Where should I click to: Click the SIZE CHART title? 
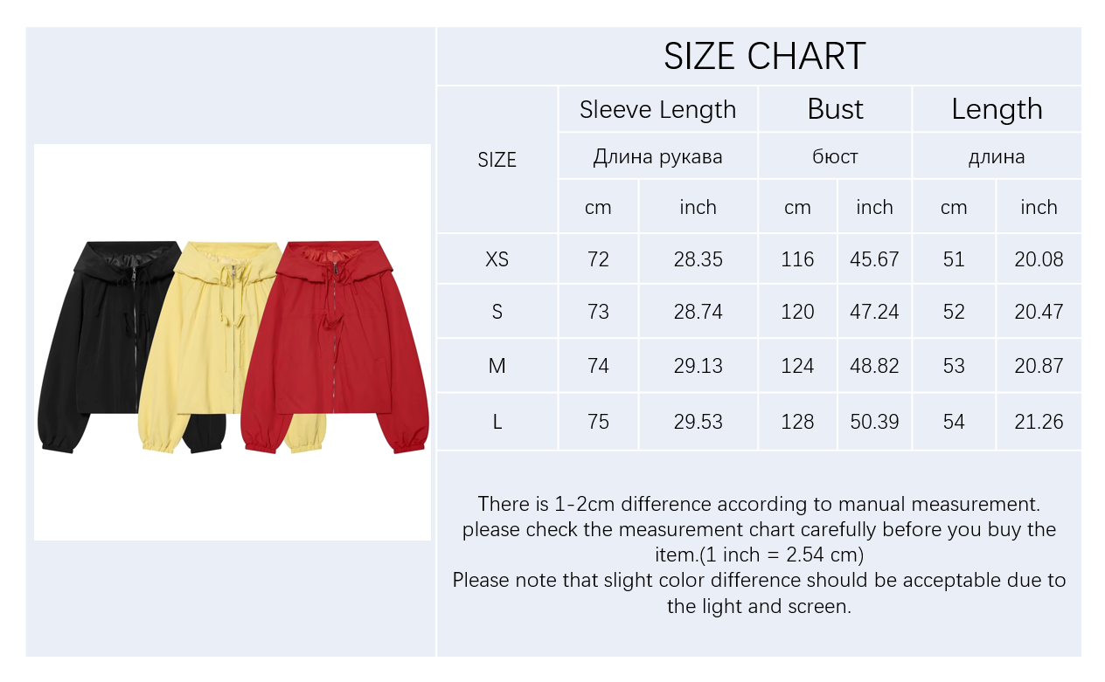764,56
